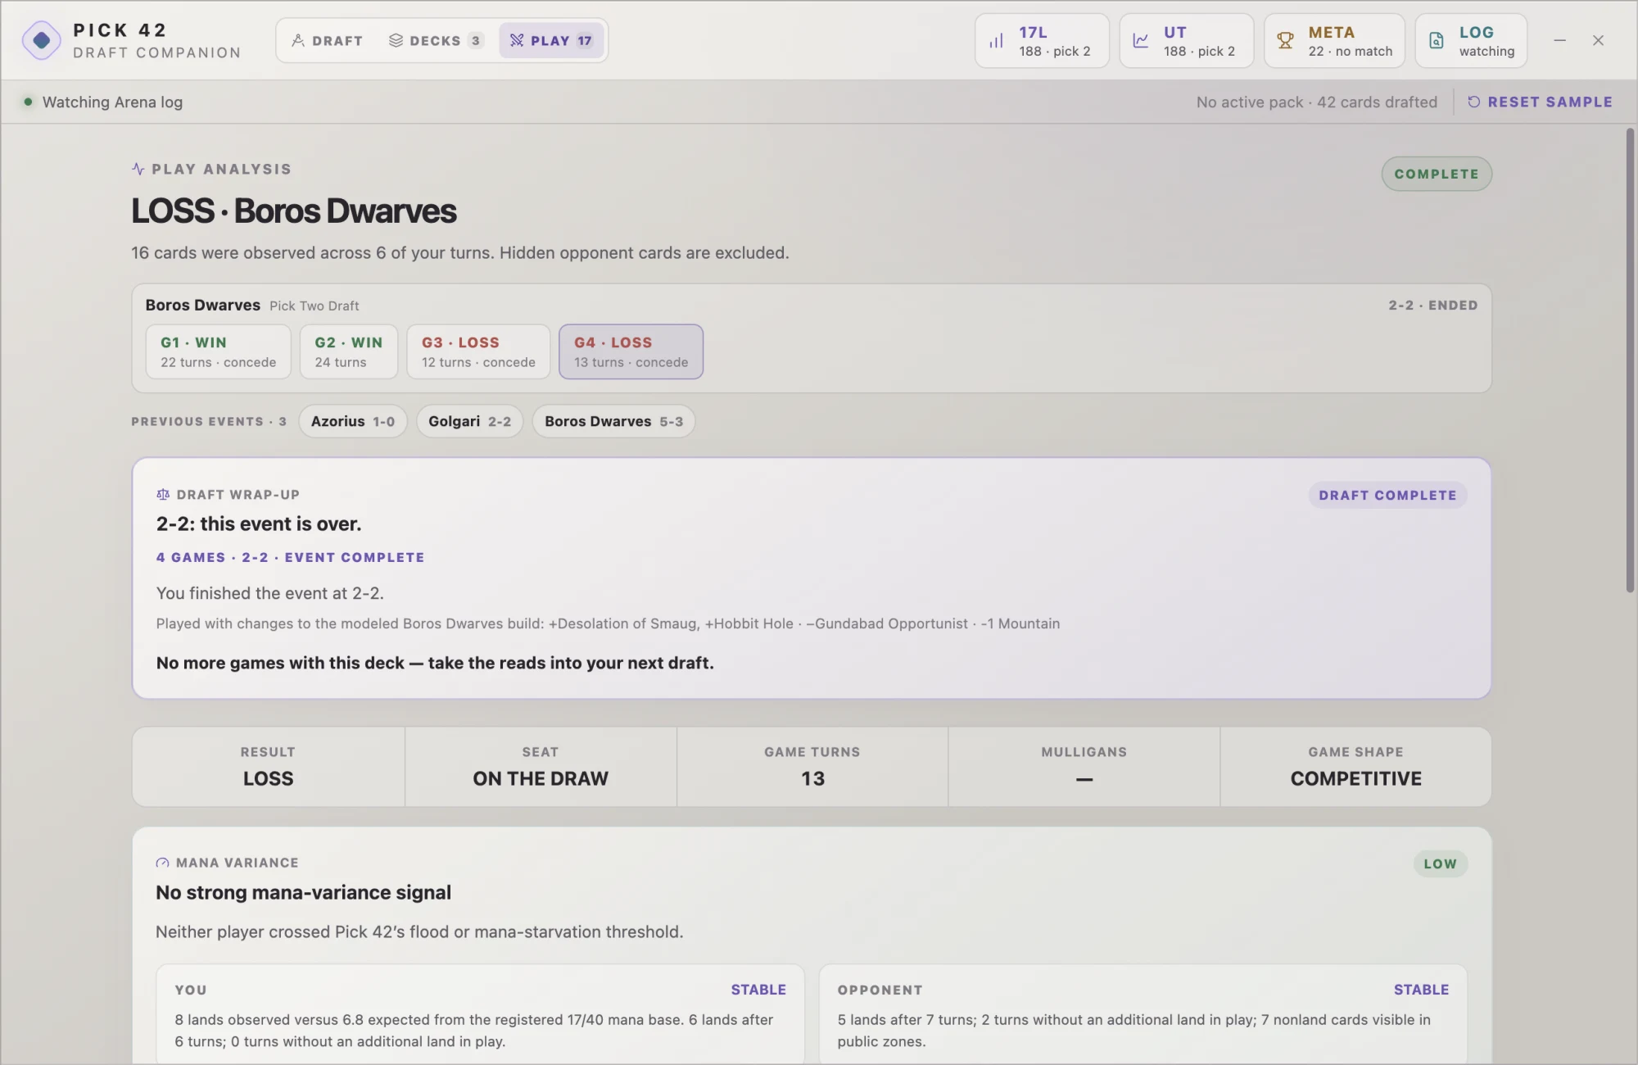1638x1065 pixels.
Task: Click '2-2: this event is over.' heading
Action: tap(259, 523)
